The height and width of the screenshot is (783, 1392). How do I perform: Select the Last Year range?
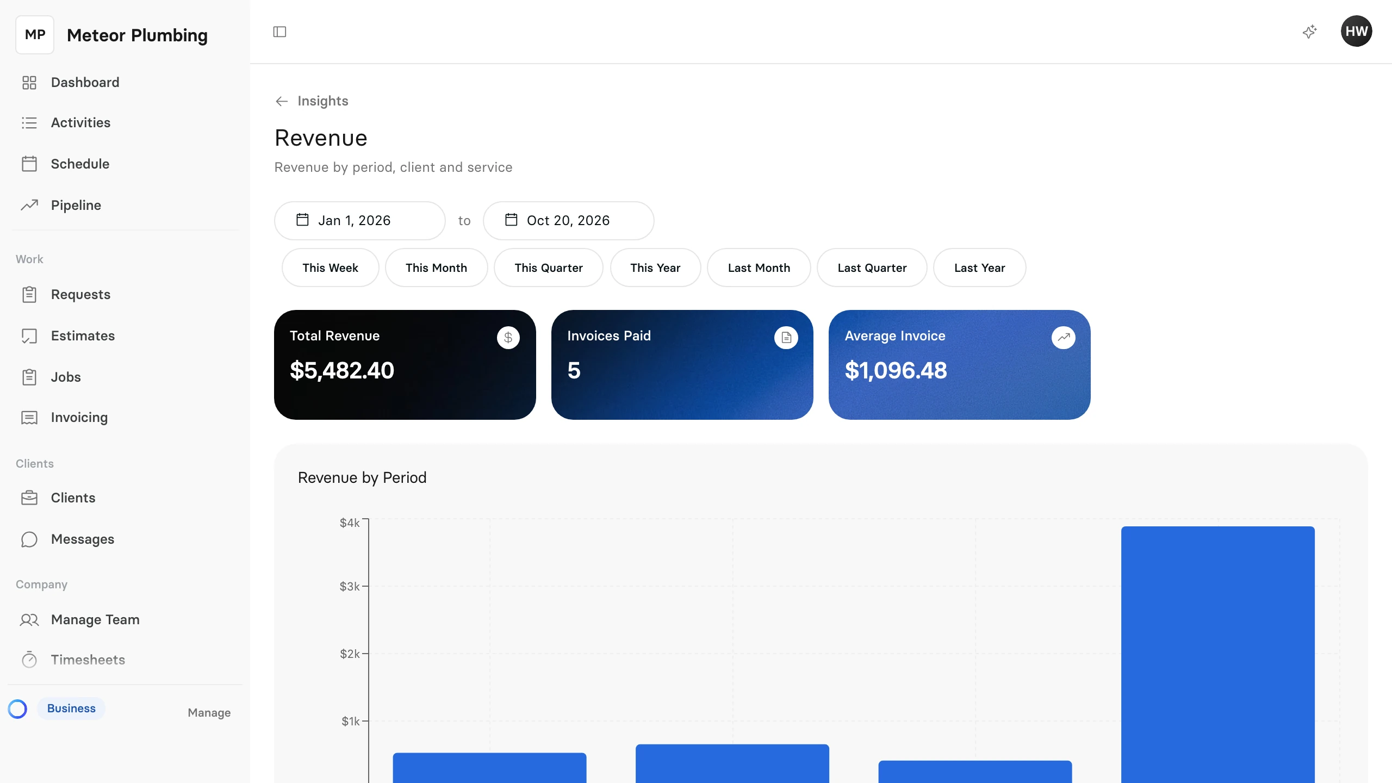(980, 268)
